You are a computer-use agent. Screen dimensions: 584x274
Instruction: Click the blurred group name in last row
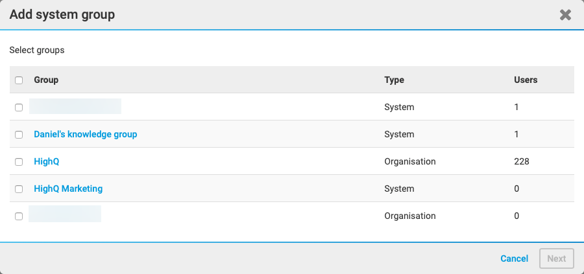(65, 214)
